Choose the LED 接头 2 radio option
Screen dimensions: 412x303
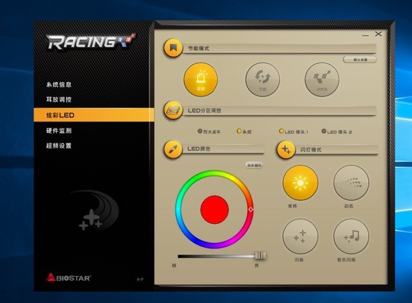324,131
